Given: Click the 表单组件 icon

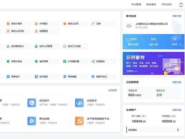Looking at the screenshot, I should coord(8,77).
